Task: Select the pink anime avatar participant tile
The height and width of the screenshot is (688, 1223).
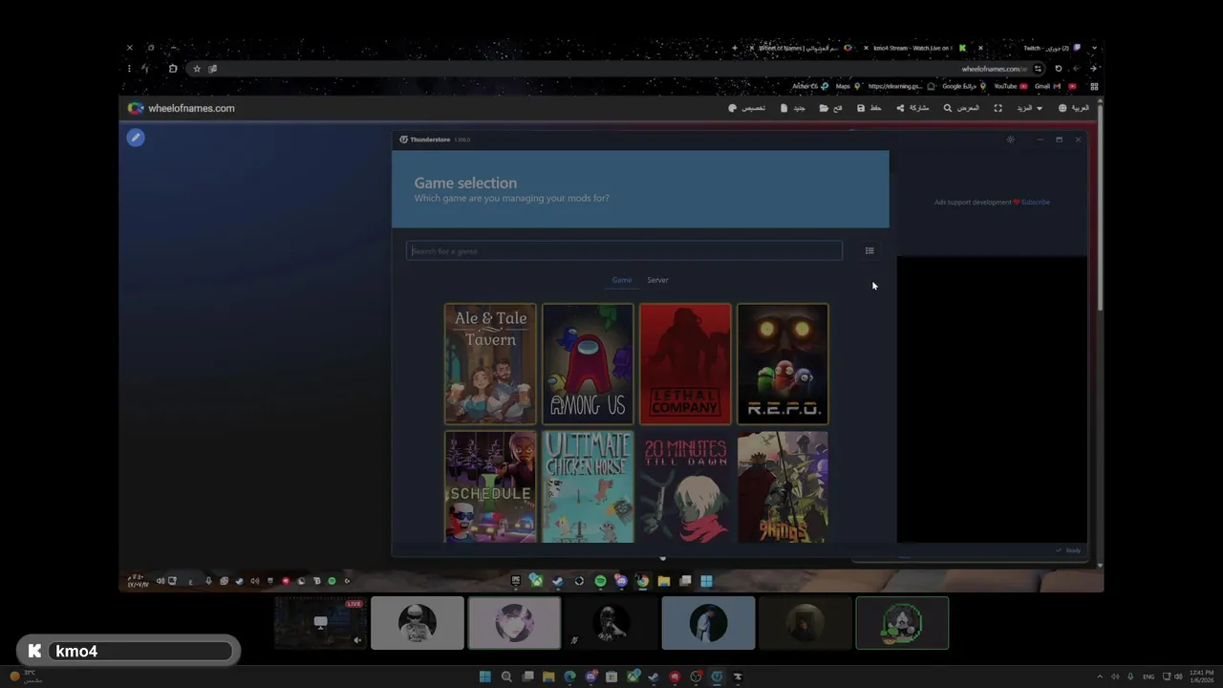Action: pos(514,623)
